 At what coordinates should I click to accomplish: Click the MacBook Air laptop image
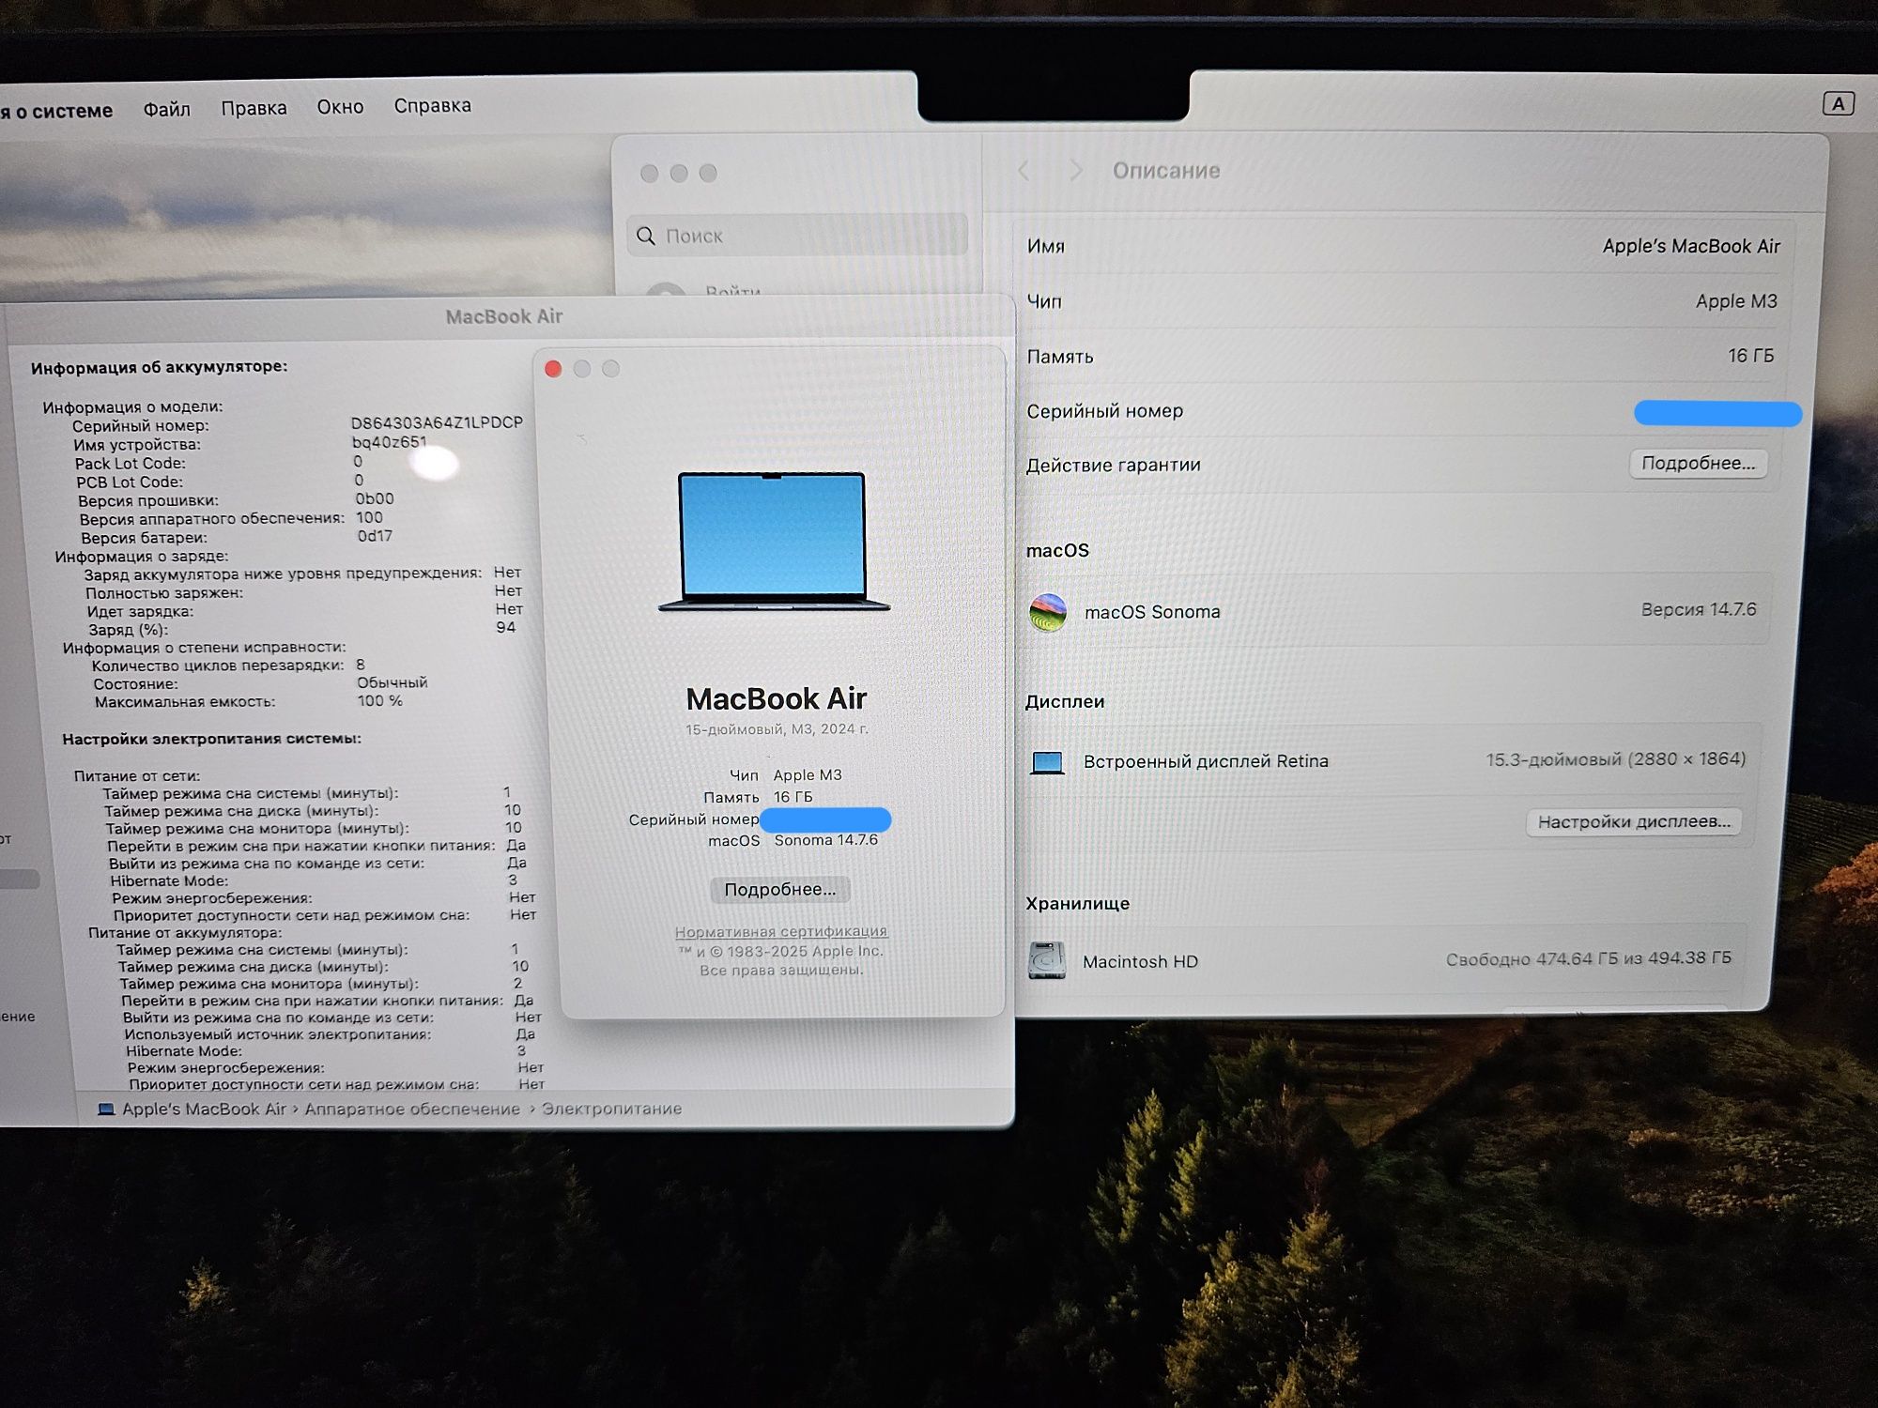point(773,542)
